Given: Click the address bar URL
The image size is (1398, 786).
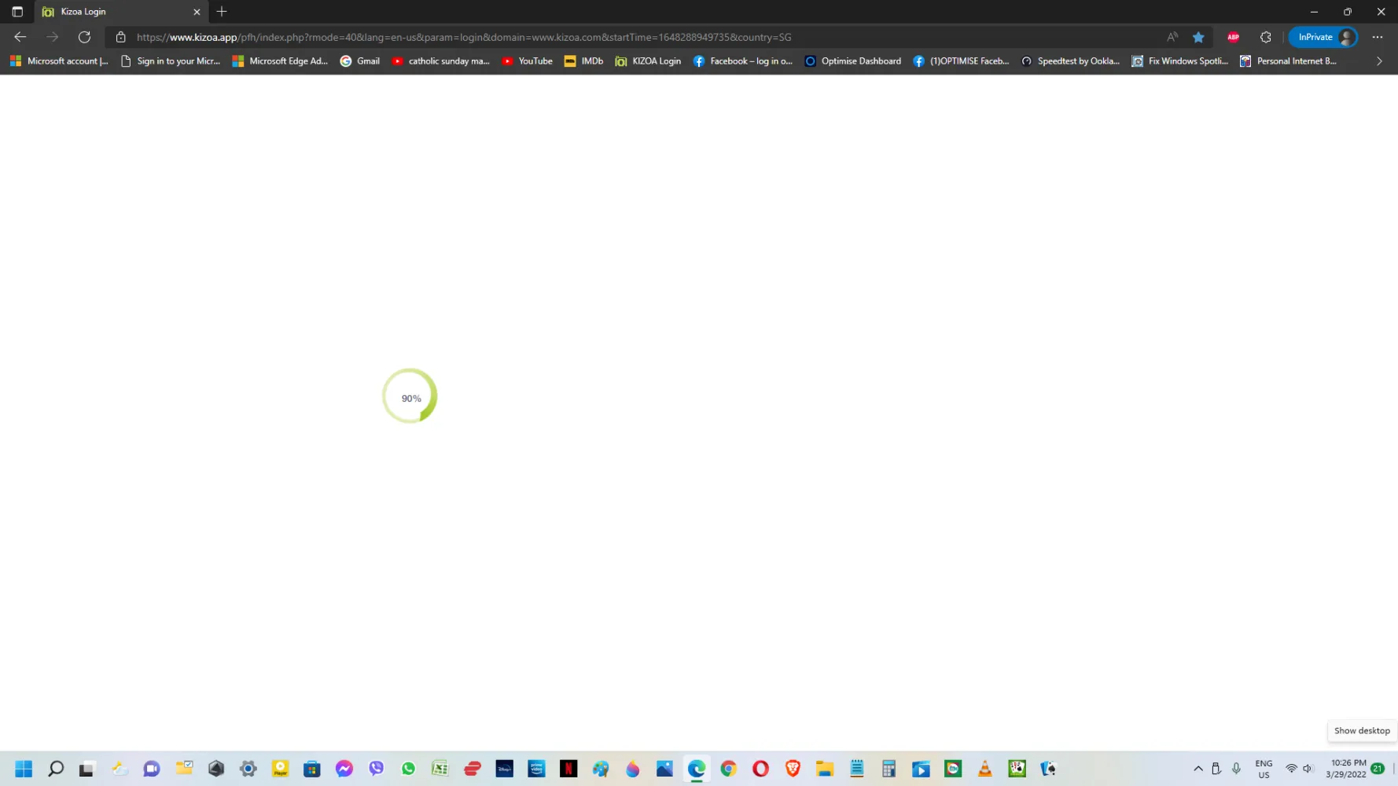Looking at the screenshot, I should [x=464, y=37].
